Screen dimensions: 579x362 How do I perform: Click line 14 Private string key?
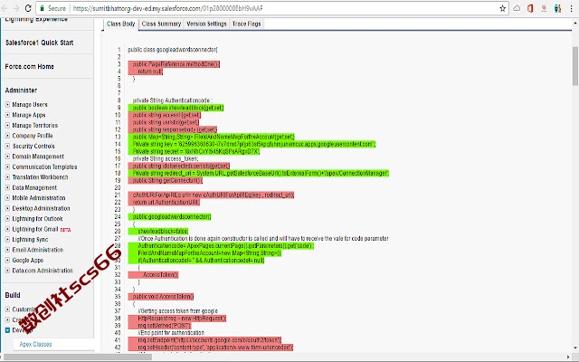(x=253, y=144)
